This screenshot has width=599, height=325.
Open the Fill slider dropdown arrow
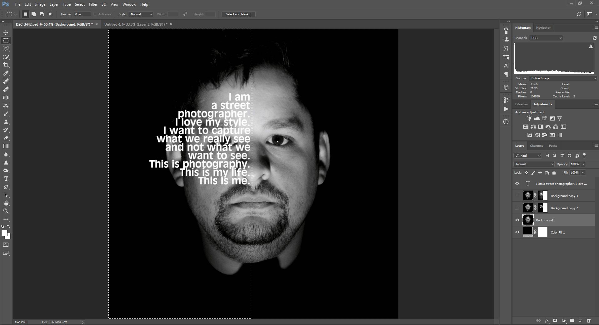click(583, 172)
